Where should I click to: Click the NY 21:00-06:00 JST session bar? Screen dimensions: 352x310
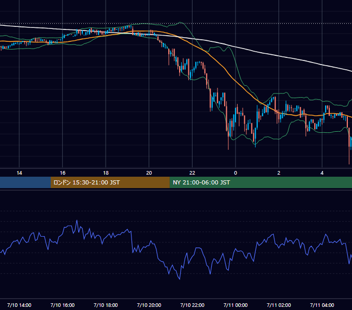[260, 182]
